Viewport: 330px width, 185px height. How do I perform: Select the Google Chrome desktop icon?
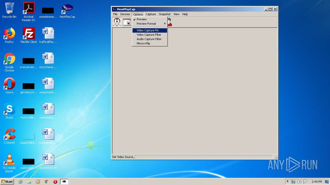(9, 62)
